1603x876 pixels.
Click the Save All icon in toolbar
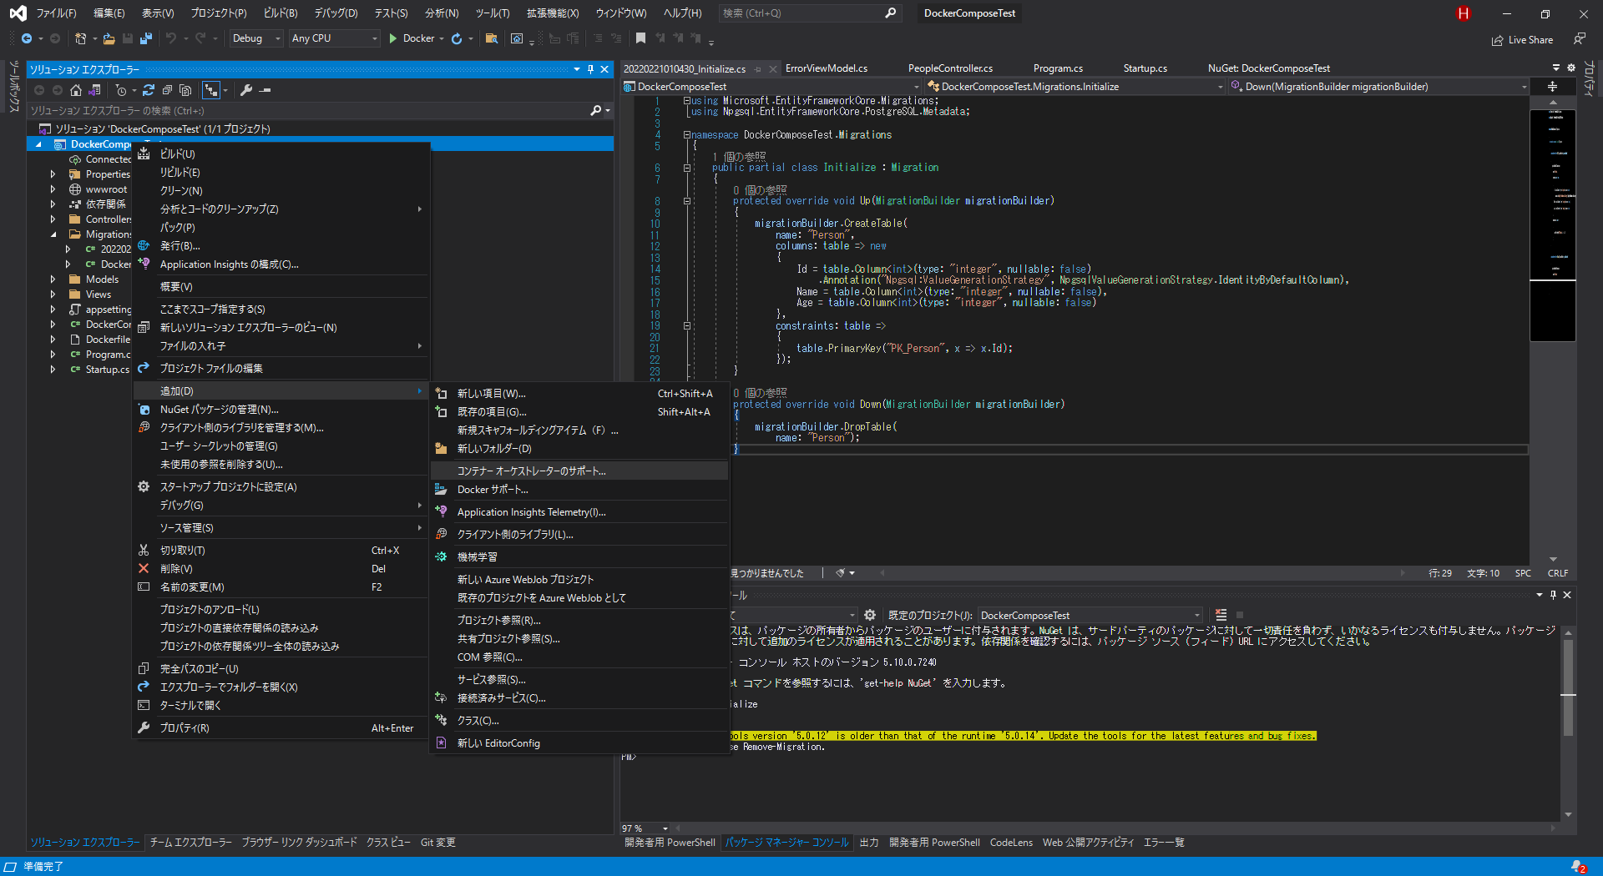(x=144, y=38)
